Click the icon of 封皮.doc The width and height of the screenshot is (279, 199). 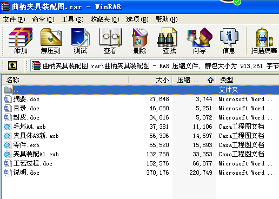pyautogui.click(x=8, y=117)
